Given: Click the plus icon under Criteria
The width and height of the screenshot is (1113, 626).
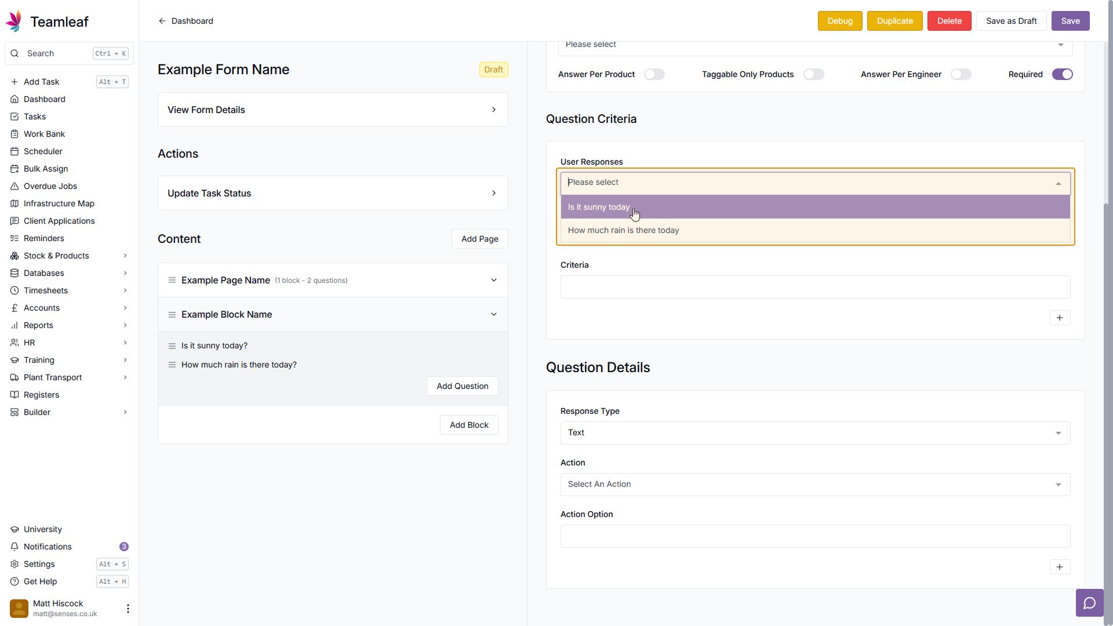Looking at the screenshot, I should tap(1059, 318).
